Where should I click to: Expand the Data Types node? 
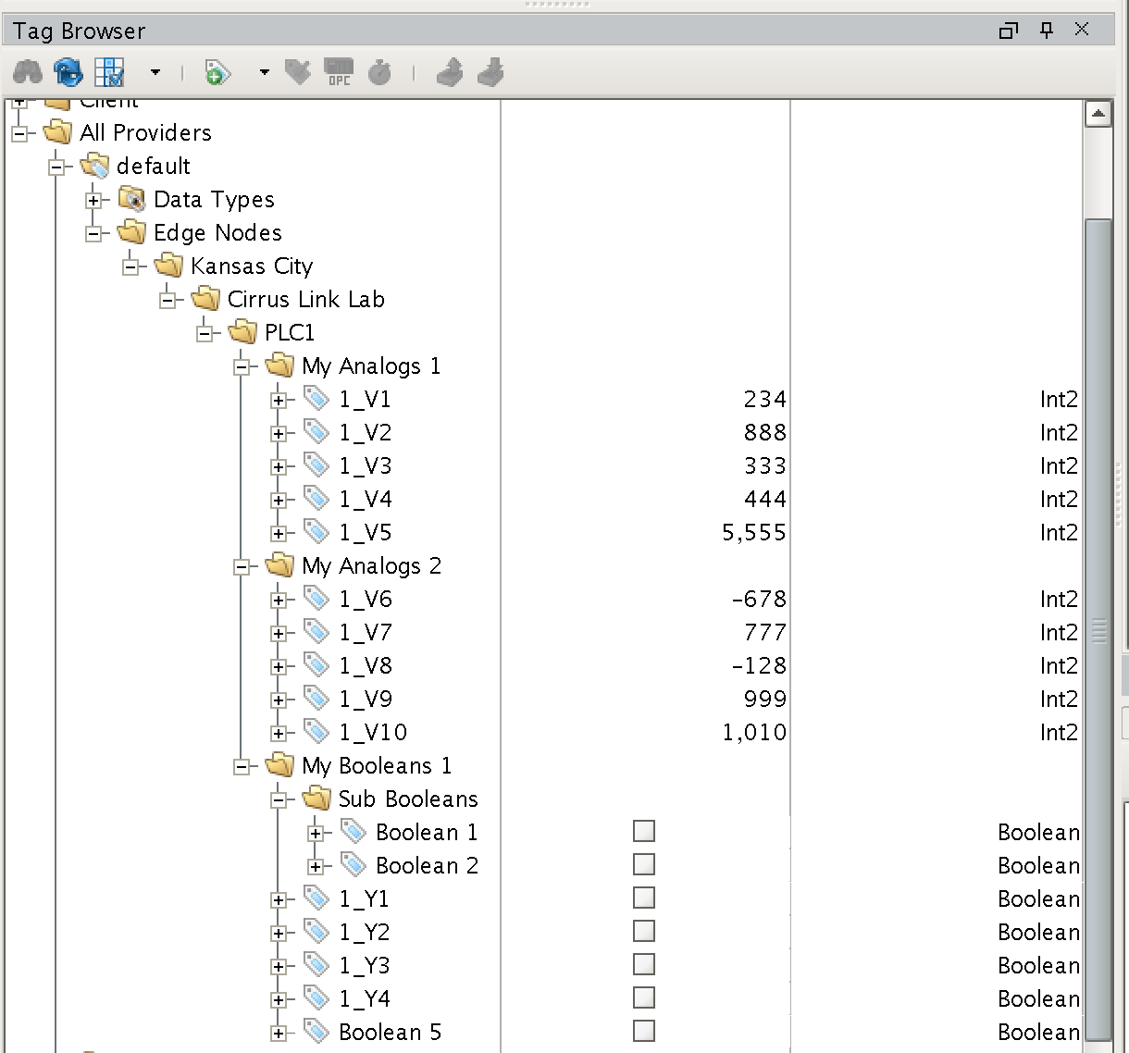coord(93,201)
